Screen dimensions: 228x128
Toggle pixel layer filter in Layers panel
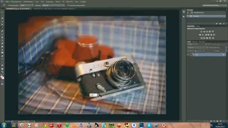click(206, 44)
